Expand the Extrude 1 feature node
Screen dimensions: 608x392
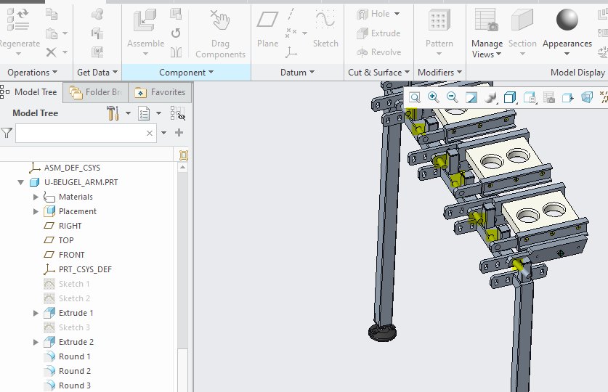36,313
